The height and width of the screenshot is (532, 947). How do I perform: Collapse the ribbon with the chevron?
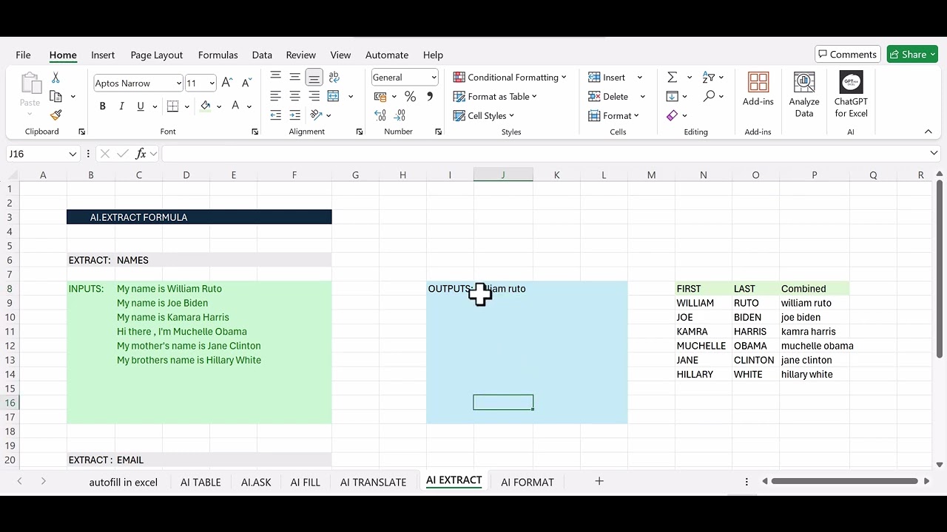[x=928, y=132]
